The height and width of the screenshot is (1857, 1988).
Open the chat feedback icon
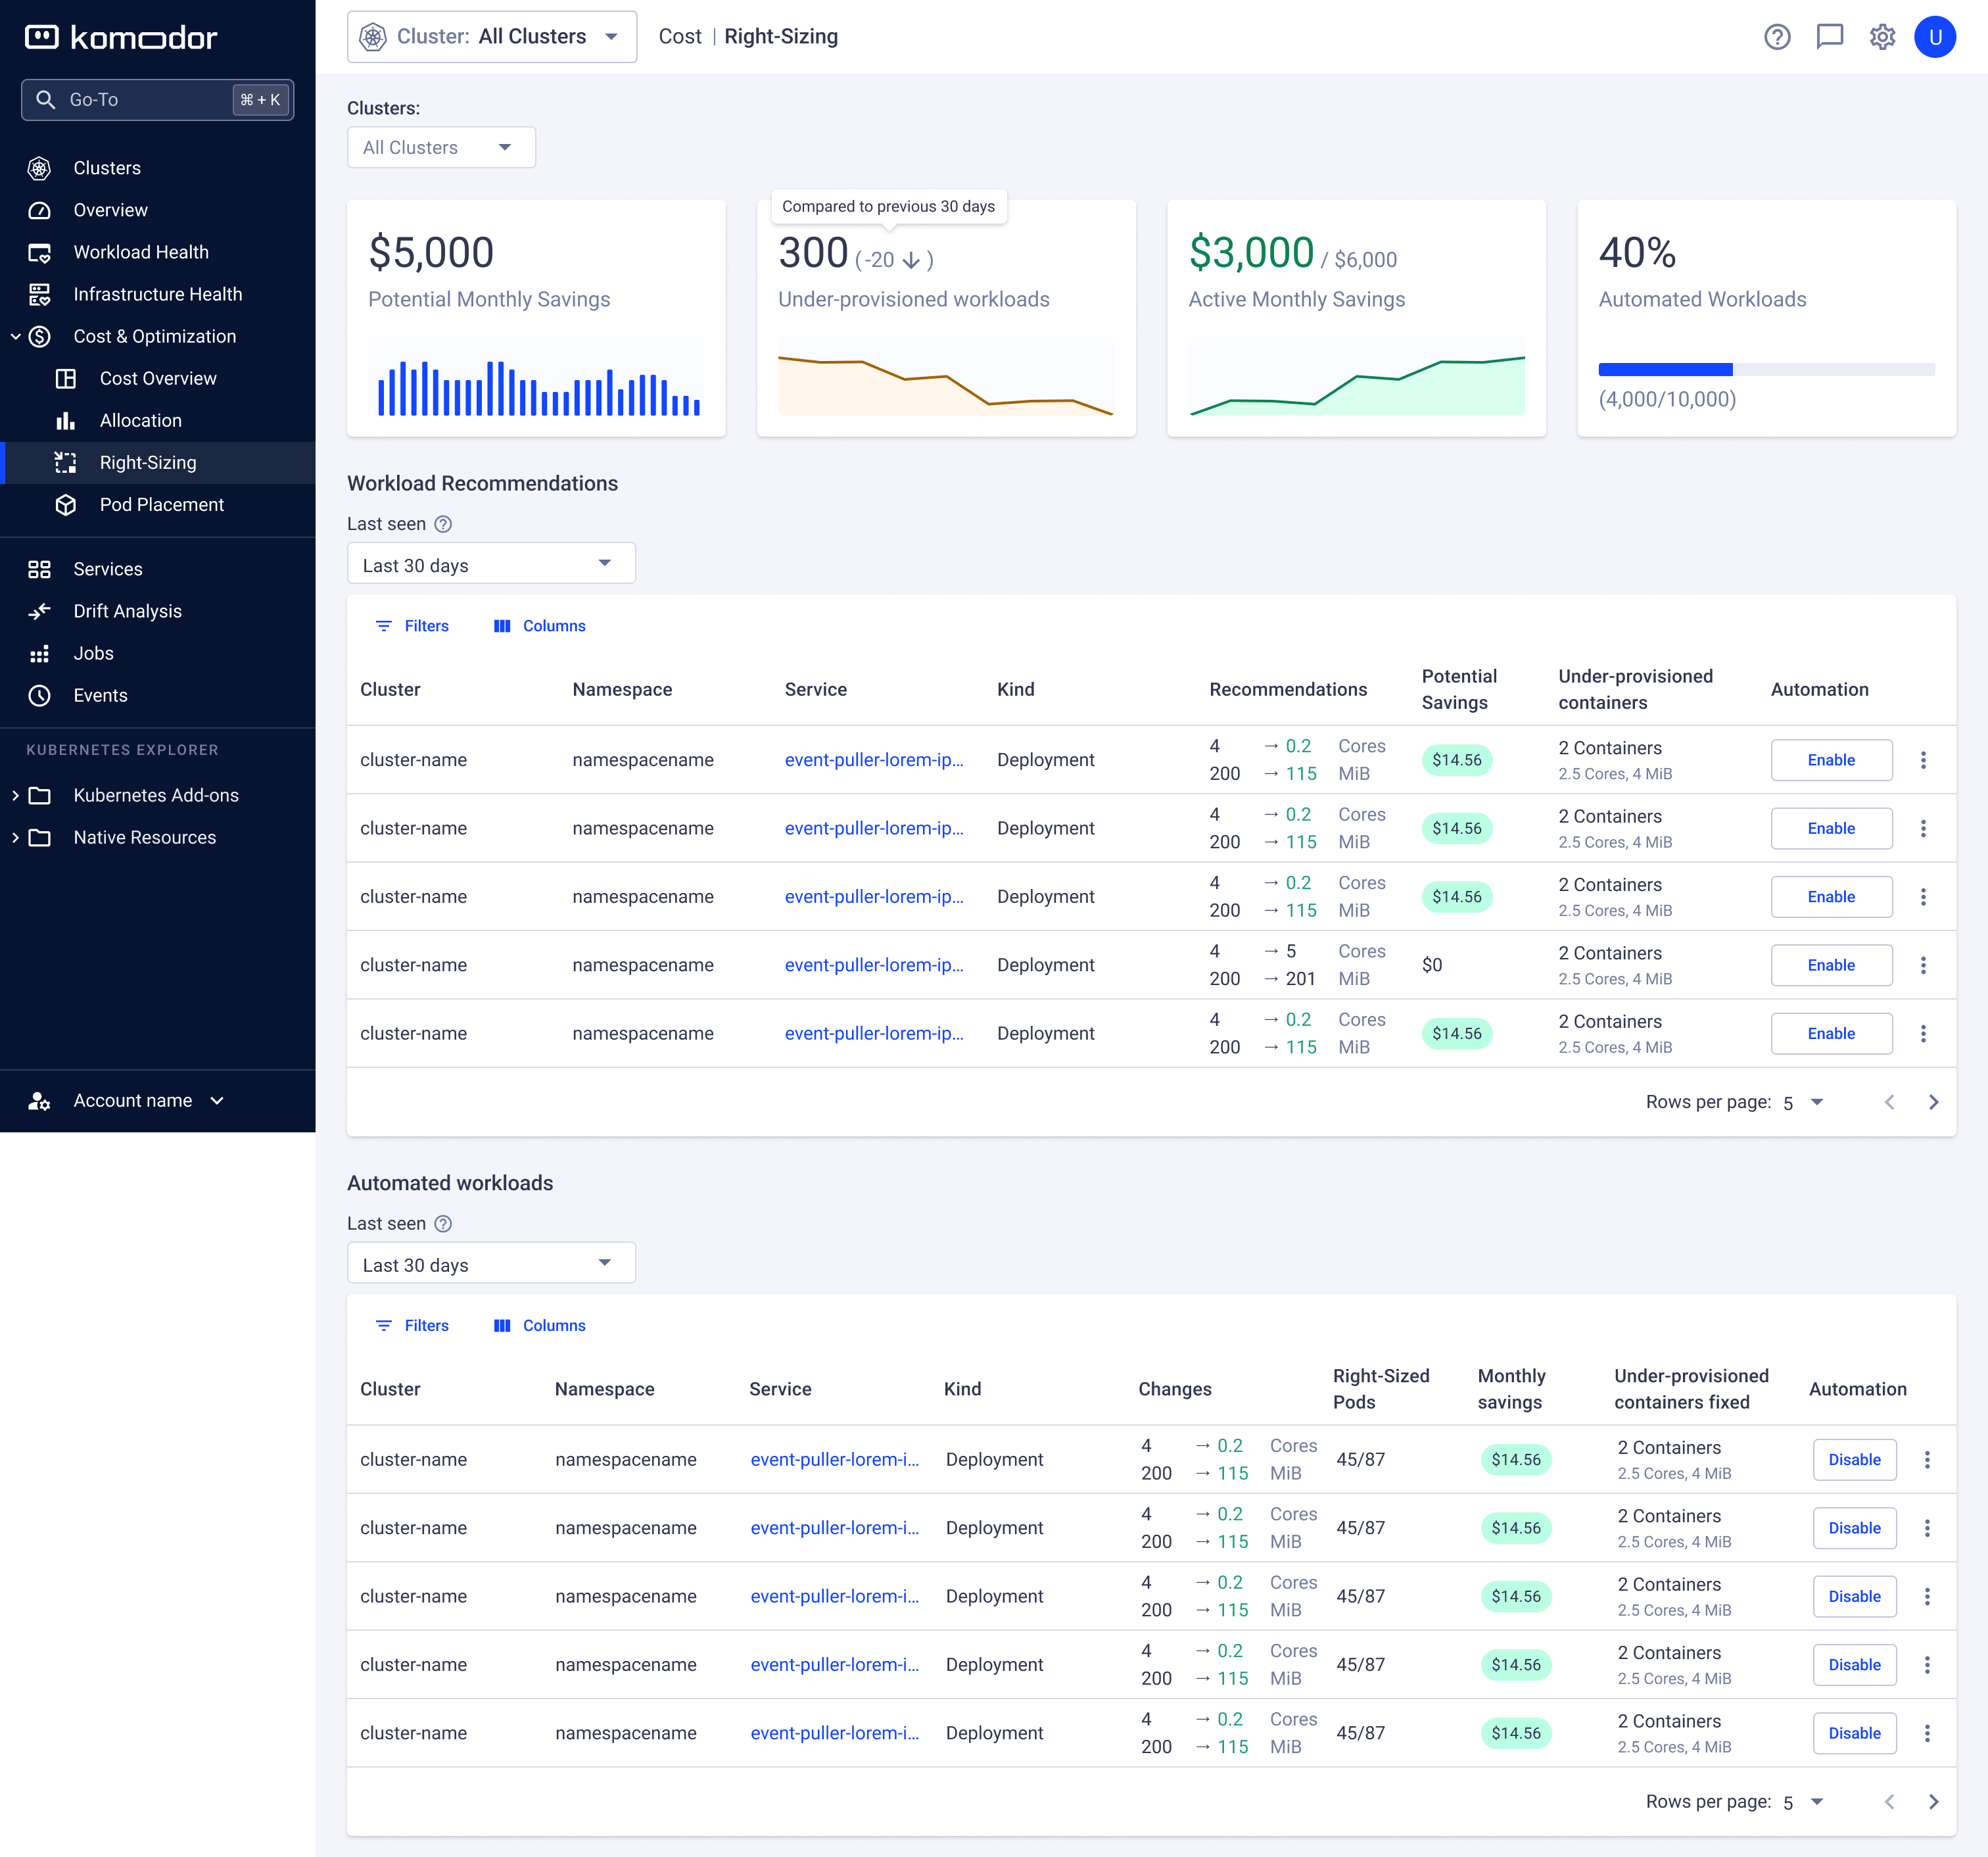1829,37
